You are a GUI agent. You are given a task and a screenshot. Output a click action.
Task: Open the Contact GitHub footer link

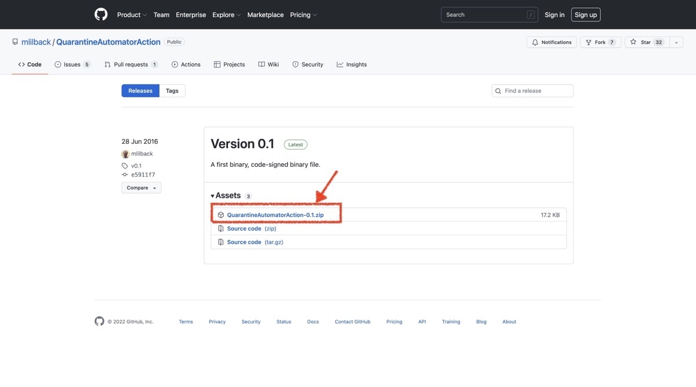pyautogui.click(x=353, y=322)
